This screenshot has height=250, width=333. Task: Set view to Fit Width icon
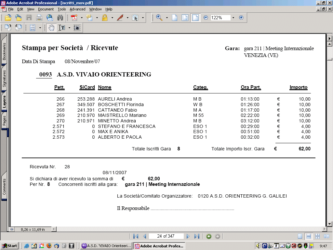tap(195, 18)
